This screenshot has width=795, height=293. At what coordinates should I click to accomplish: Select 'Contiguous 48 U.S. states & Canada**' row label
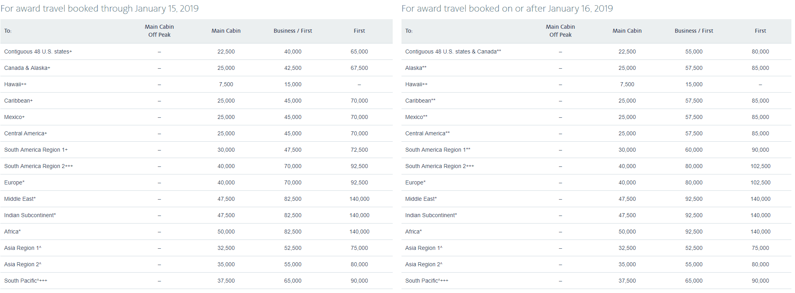pyautogui.click(x=453, y=51)
